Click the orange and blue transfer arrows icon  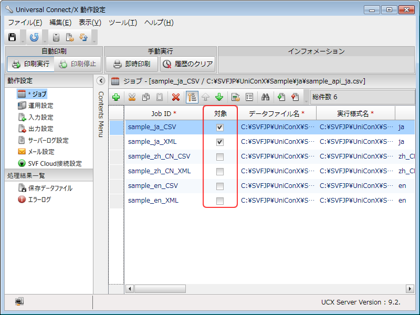pos(83,37)
